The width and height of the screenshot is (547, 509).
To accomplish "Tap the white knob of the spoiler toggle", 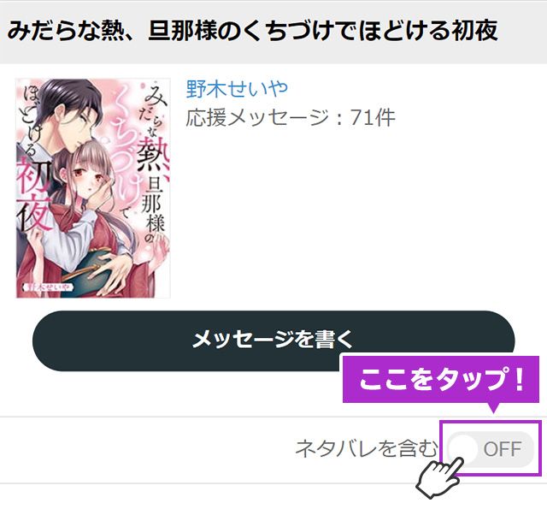I will pyautogui.click(x=463, y=449).
